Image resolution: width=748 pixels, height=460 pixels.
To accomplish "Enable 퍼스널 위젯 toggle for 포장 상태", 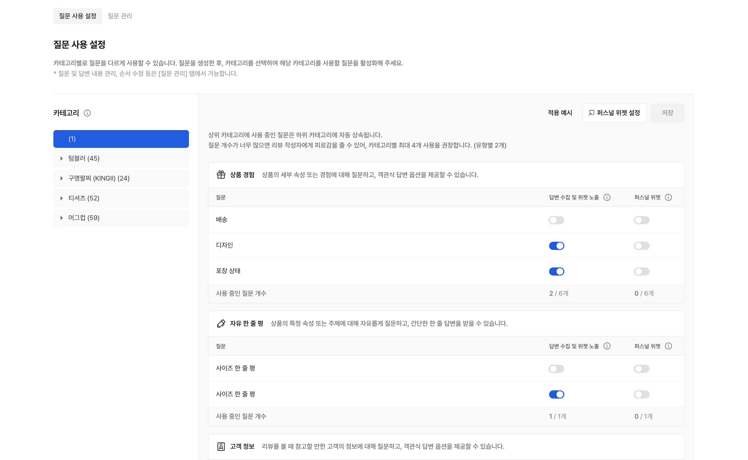I will [641, 271].
